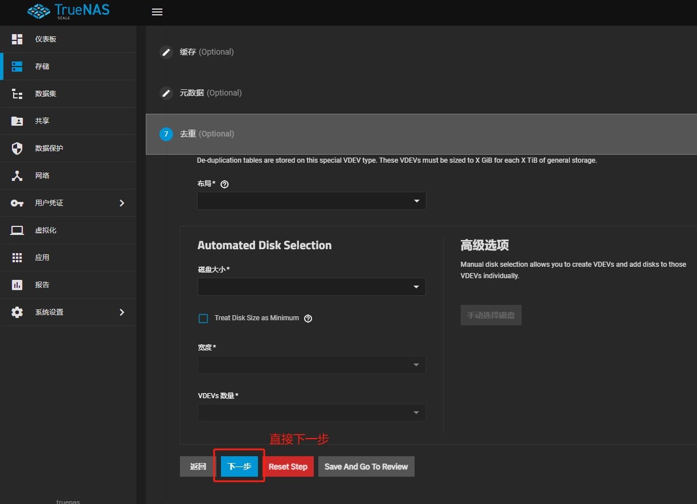Open the 布局 layout dropdown

point(311,201)
